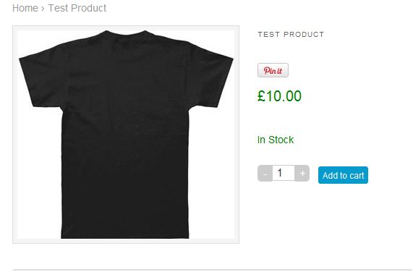Share this product using Pin it
413x272 pixels.
pyautogui.click(x=273, y=70)
